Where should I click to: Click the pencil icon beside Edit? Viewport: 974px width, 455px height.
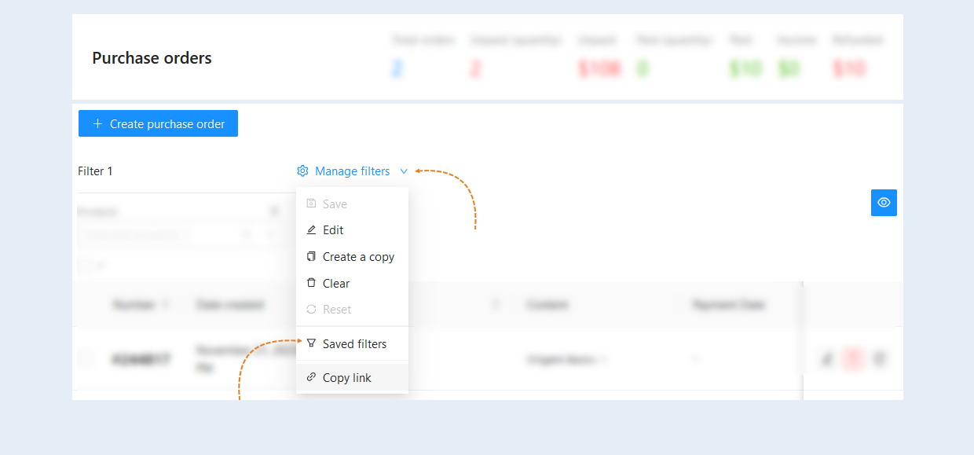click(x=311, y=230)
